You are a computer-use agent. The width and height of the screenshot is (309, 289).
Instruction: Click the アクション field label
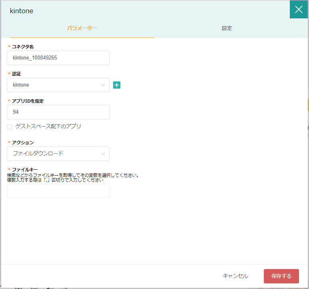point(23,143)
